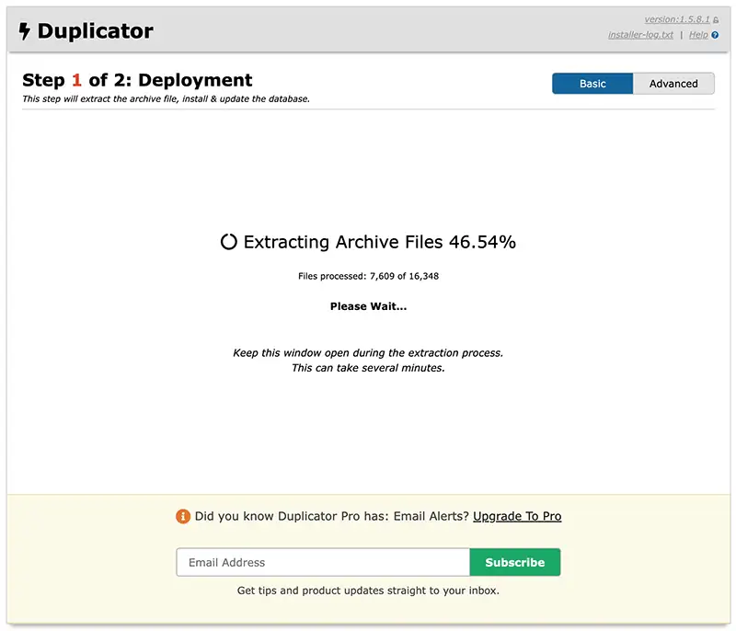Click the lock icon beside version number
The width and height of the screenshot is (736, 631).
click(x=716, y=19)
